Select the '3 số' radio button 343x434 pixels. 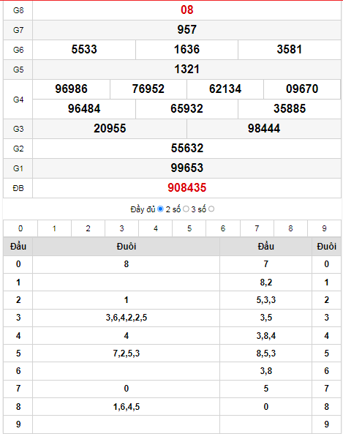211,209
